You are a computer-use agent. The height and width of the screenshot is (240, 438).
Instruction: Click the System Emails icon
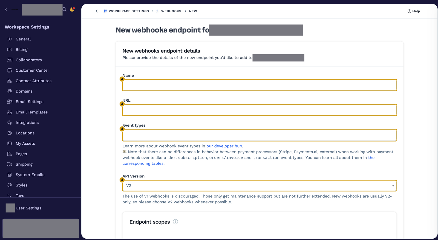[x=10, y=175]
